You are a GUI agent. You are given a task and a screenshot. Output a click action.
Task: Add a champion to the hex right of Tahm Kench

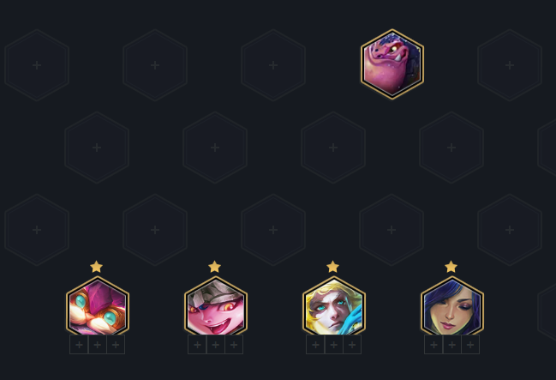[x=510, y=65]
